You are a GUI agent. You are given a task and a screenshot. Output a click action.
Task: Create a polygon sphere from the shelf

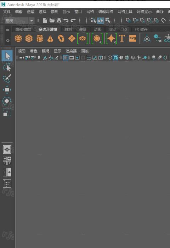pyautogui.click(x=18, y=38)
